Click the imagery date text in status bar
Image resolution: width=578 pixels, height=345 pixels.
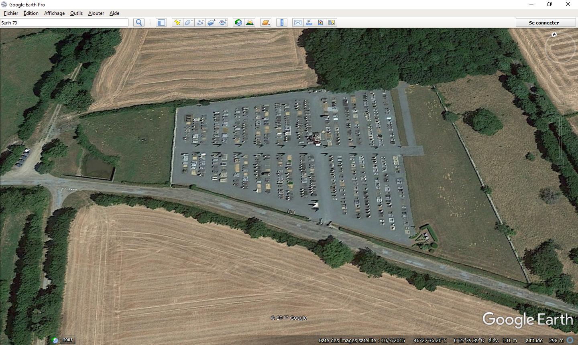362,340
